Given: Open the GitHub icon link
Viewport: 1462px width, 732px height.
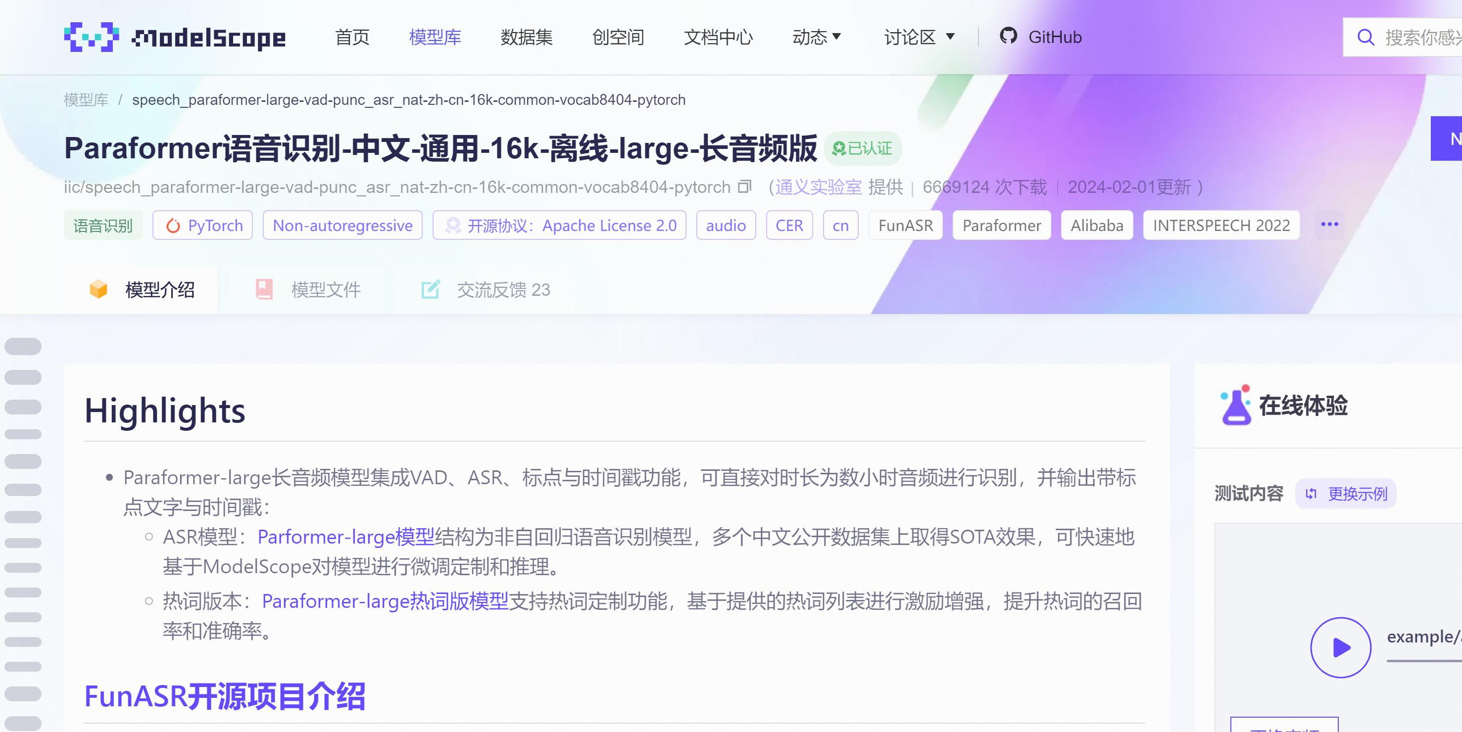Looking at the screenshot, I should [x=1008, y=36].
